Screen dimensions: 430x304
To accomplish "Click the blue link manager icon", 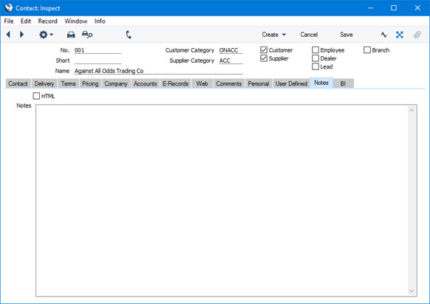I will point(400,35).
